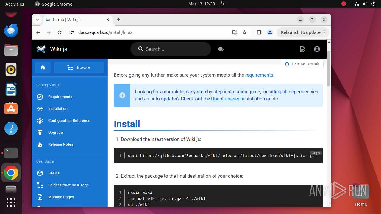Click the Configuration Reference gear icon

pyautogui.click(x=40, y=121)
